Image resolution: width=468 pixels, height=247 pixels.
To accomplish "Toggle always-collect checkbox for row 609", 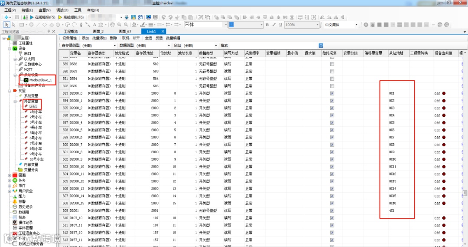I will coord(332,211).
